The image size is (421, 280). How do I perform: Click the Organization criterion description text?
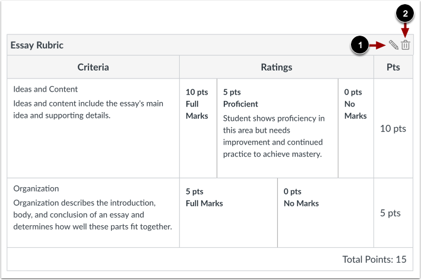[93, 215]
